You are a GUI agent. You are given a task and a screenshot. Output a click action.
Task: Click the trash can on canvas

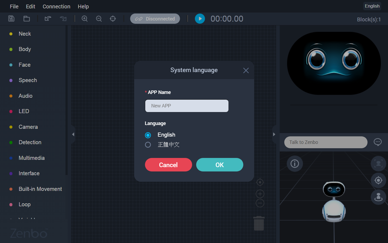point(259,223)
